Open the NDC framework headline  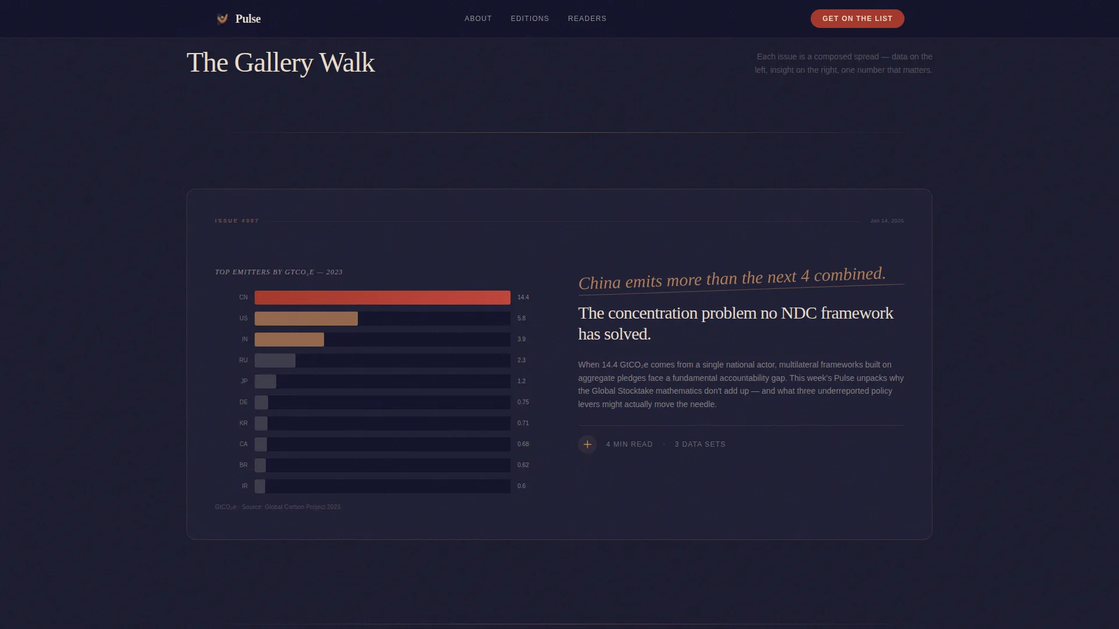point(736,323)
